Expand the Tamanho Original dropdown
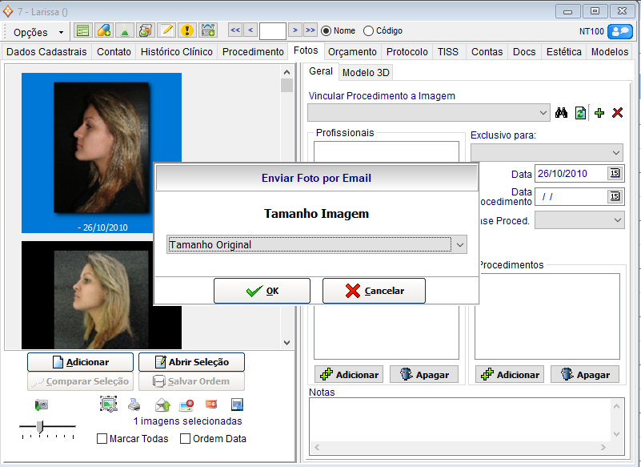The image size is (641, 467). click(x=459, y=244)
